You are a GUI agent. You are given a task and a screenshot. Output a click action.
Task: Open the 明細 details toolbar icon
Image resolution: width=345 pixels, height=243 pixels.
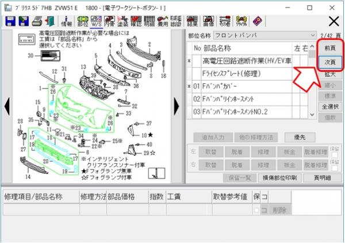149,21
